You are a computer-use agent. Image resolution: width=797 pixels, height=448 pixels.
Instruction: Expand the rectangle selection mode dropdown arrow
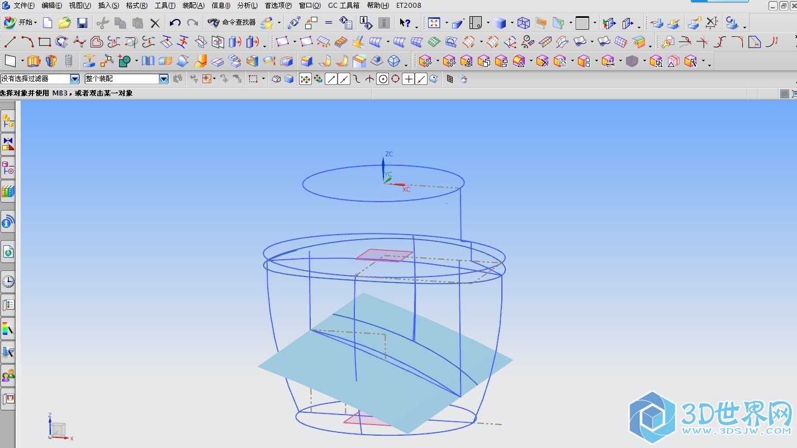click(263, 79)
